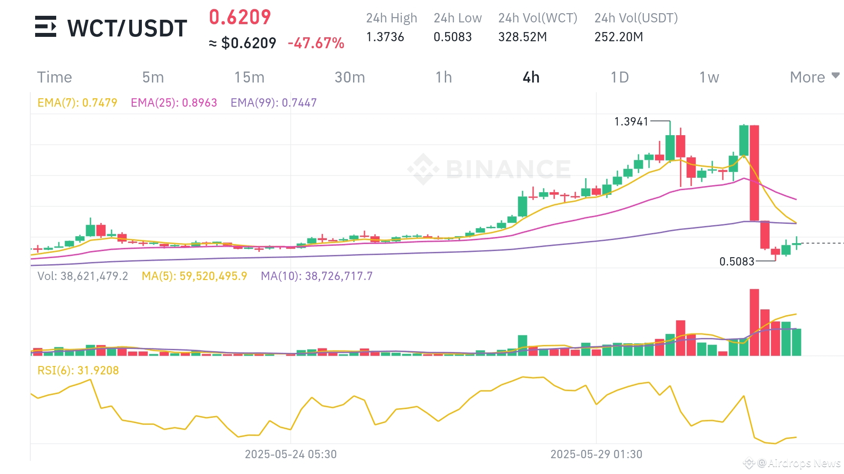Screen dimensions: 844x474
Task: Click the 24h High value 1.3736
Action: 385,37
